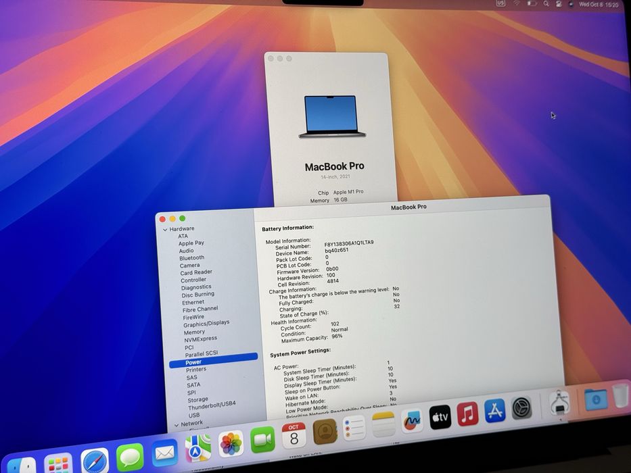Select Disc Burning in the sidebar
This screenshot has height=473, width=631.
(197, 295)
